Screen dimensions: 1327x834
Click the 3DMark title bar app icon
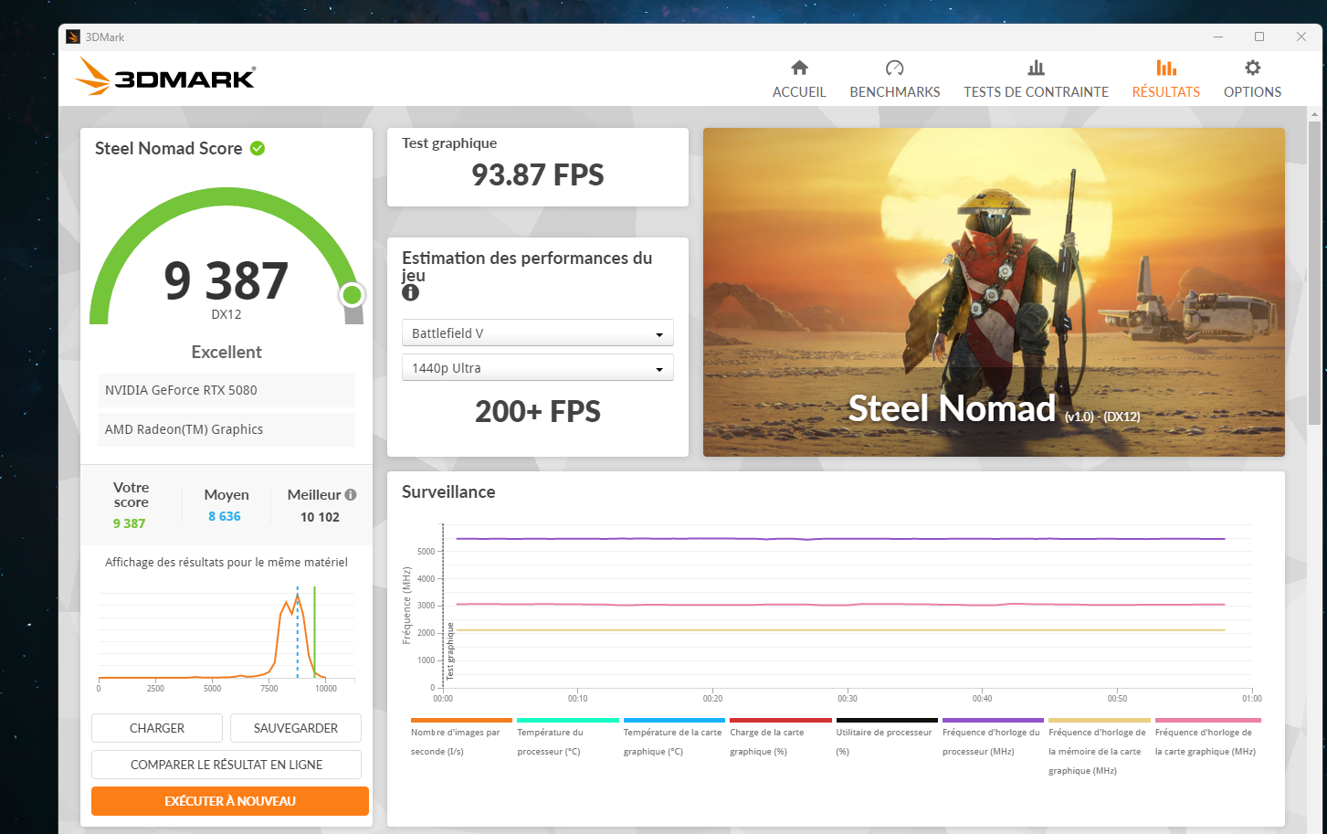(73, 37)
